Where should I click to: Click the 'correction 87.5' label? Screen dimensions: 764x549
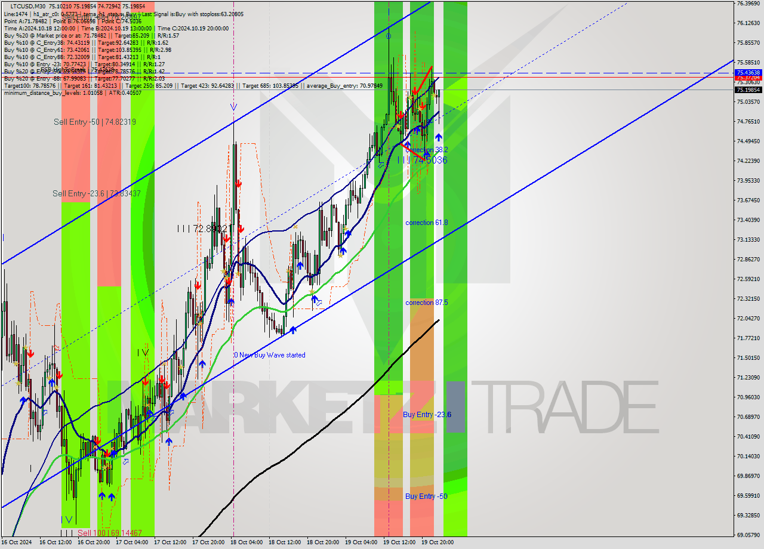click(x=426, y=303)
